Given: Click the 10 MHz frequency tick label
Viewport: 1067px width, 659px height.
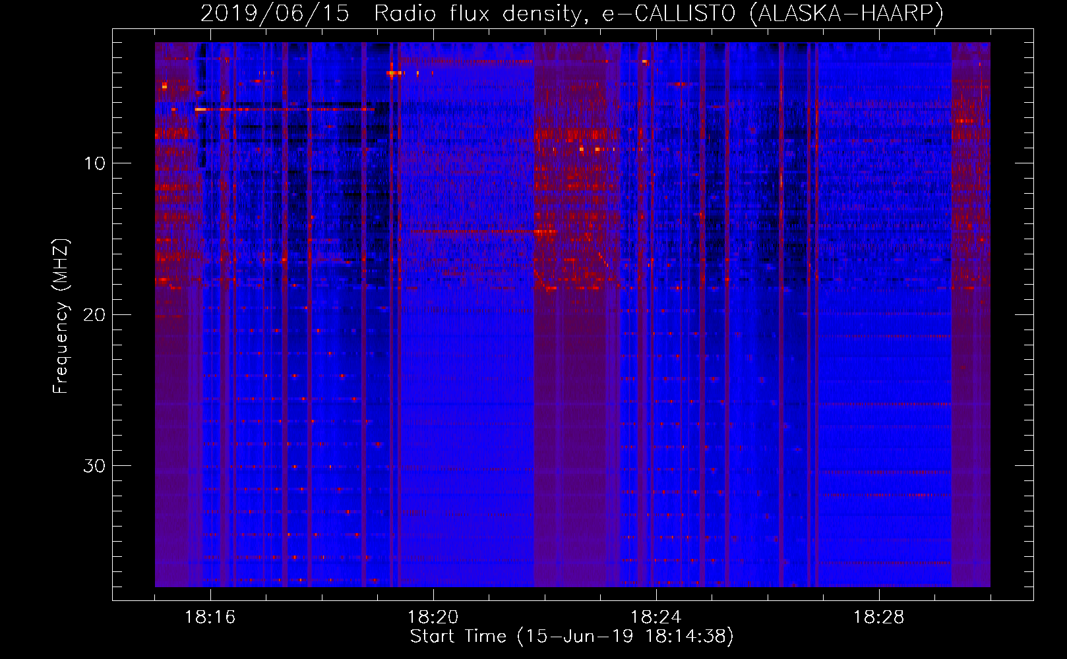Looking at the screenshot, I should 95,163.
